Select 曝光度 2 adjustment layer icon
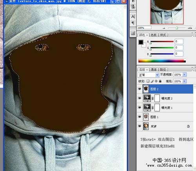Viewport: 196px width, 171px height. [x=147, y=98]
